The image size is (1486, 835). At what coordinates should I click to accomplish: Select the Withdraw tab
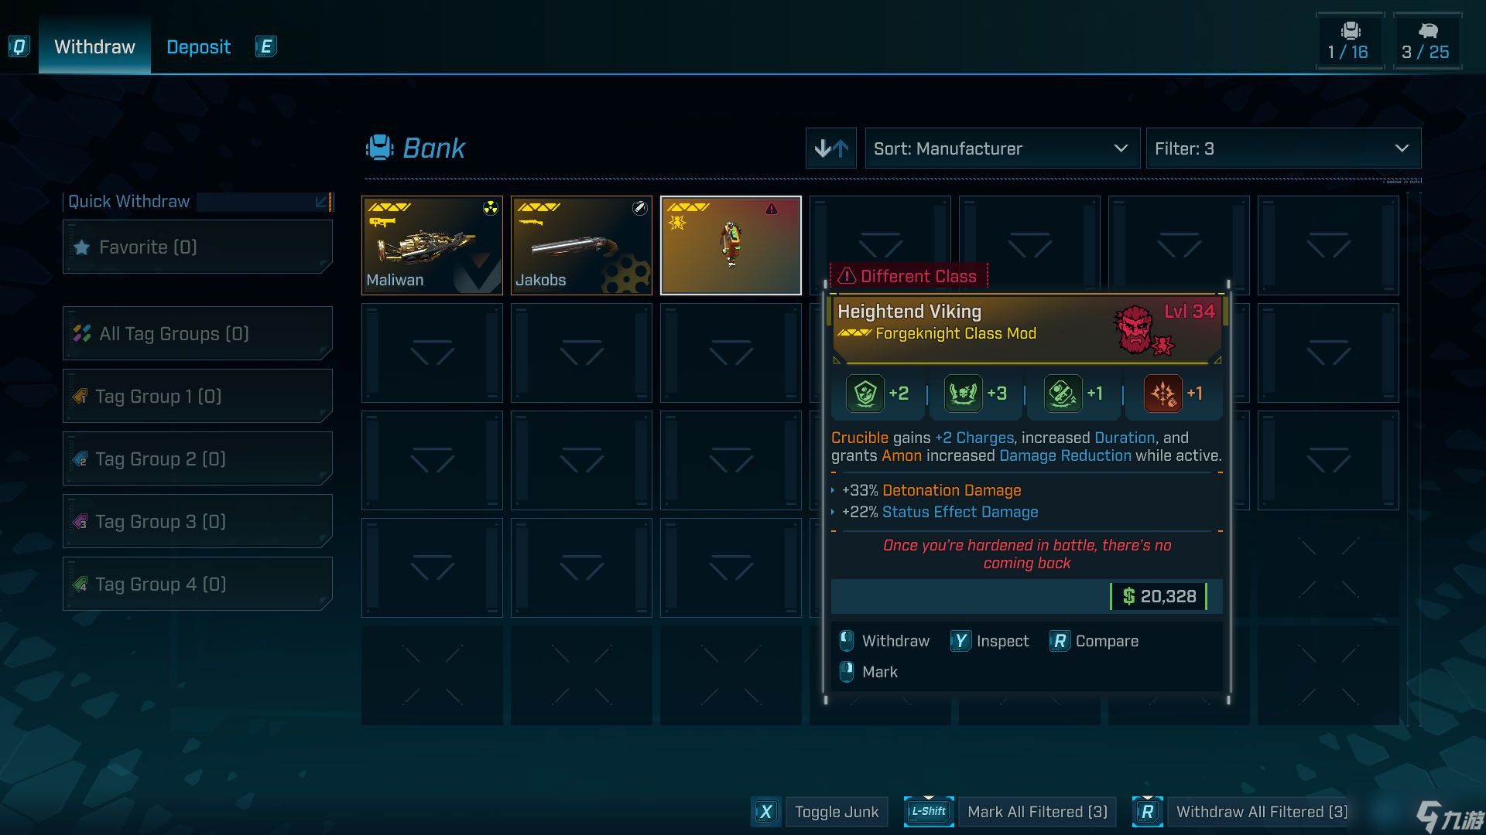click(x=94, y=47)
